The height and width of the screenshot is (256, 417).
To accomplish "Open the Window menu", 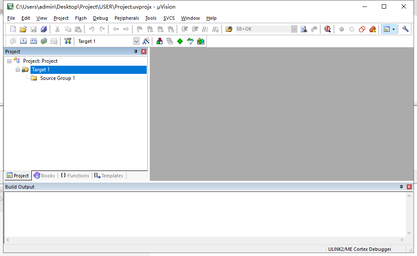I will coord(190,18).
